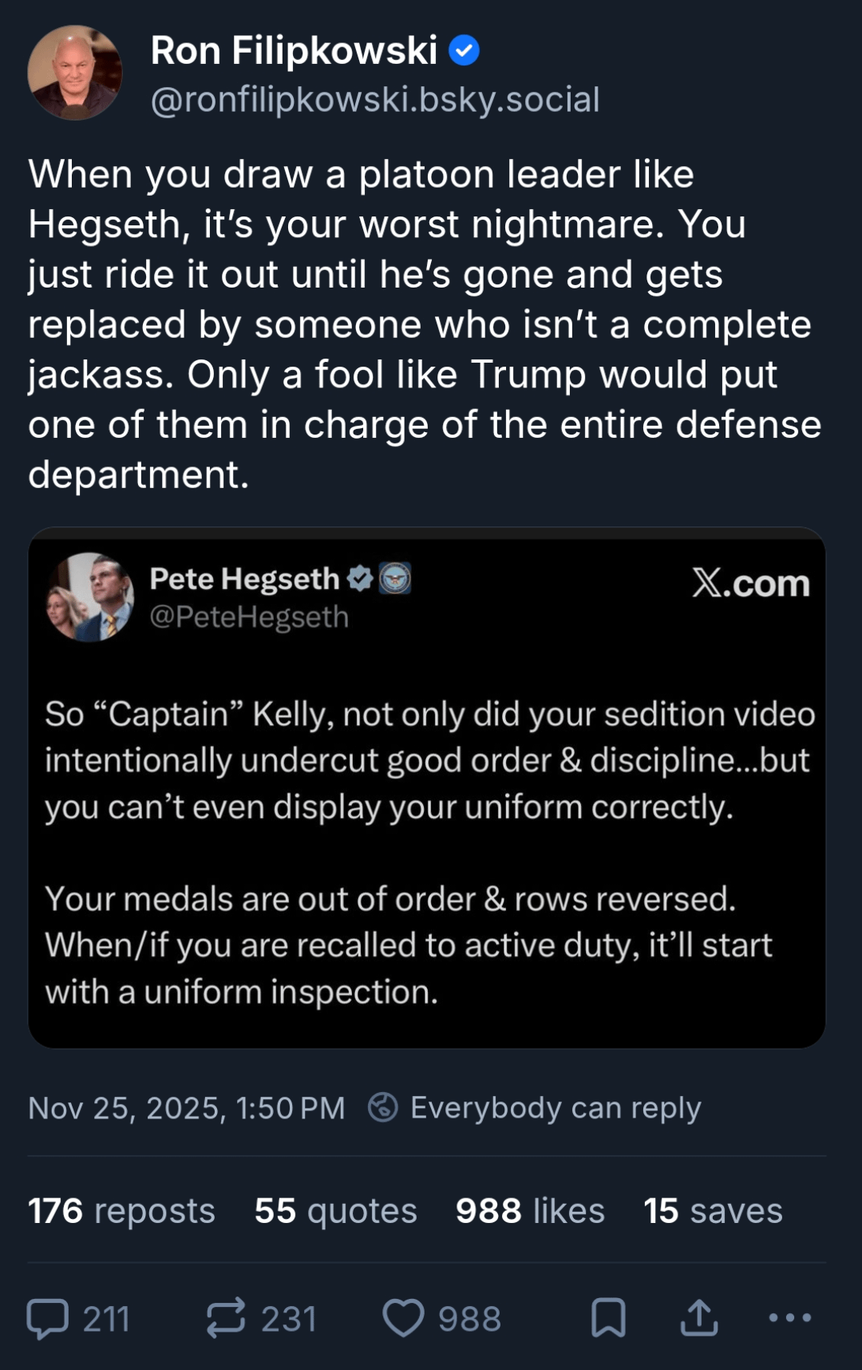Viewport: 862px width, 1370px height.
Task: Open the three-dot more options menu
Action: coord(789,1318)
